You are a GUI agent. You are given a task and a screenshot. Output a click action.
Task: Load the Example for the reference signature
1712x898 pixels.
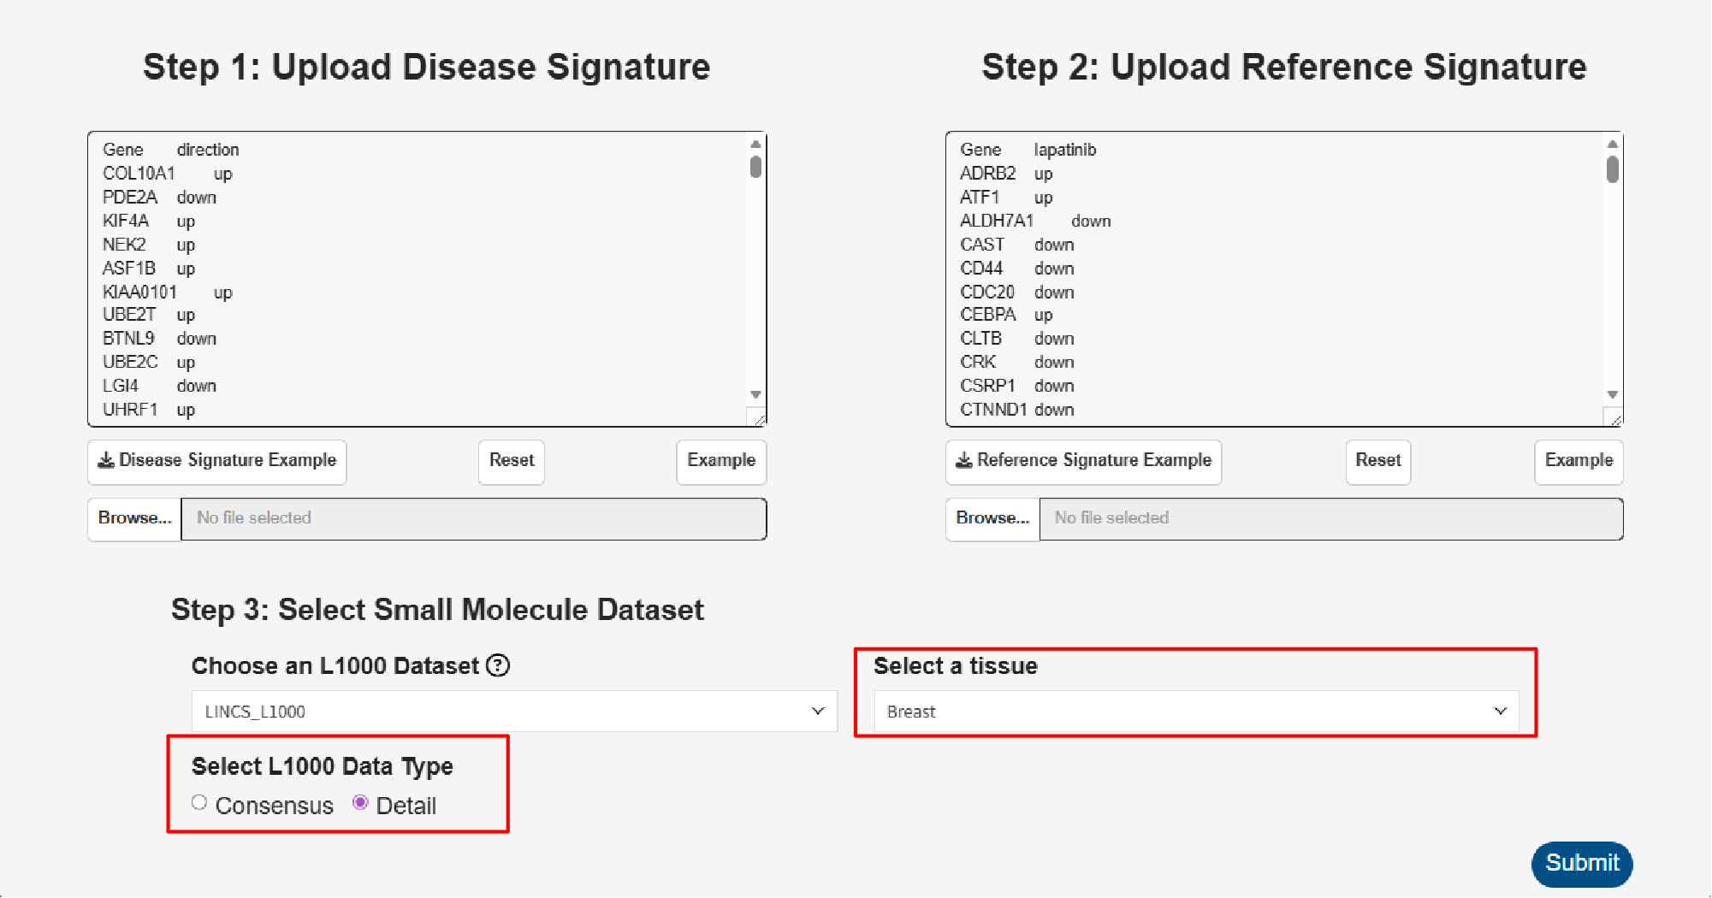(1579, 461)
